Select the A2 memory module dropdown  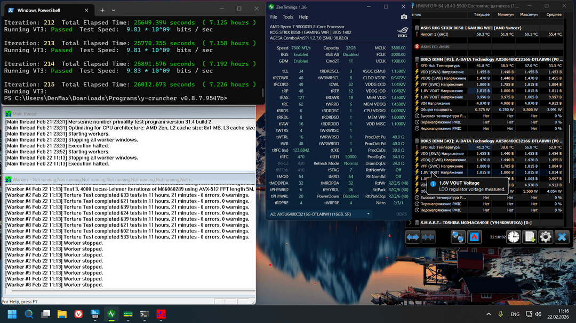pos(321,213)
